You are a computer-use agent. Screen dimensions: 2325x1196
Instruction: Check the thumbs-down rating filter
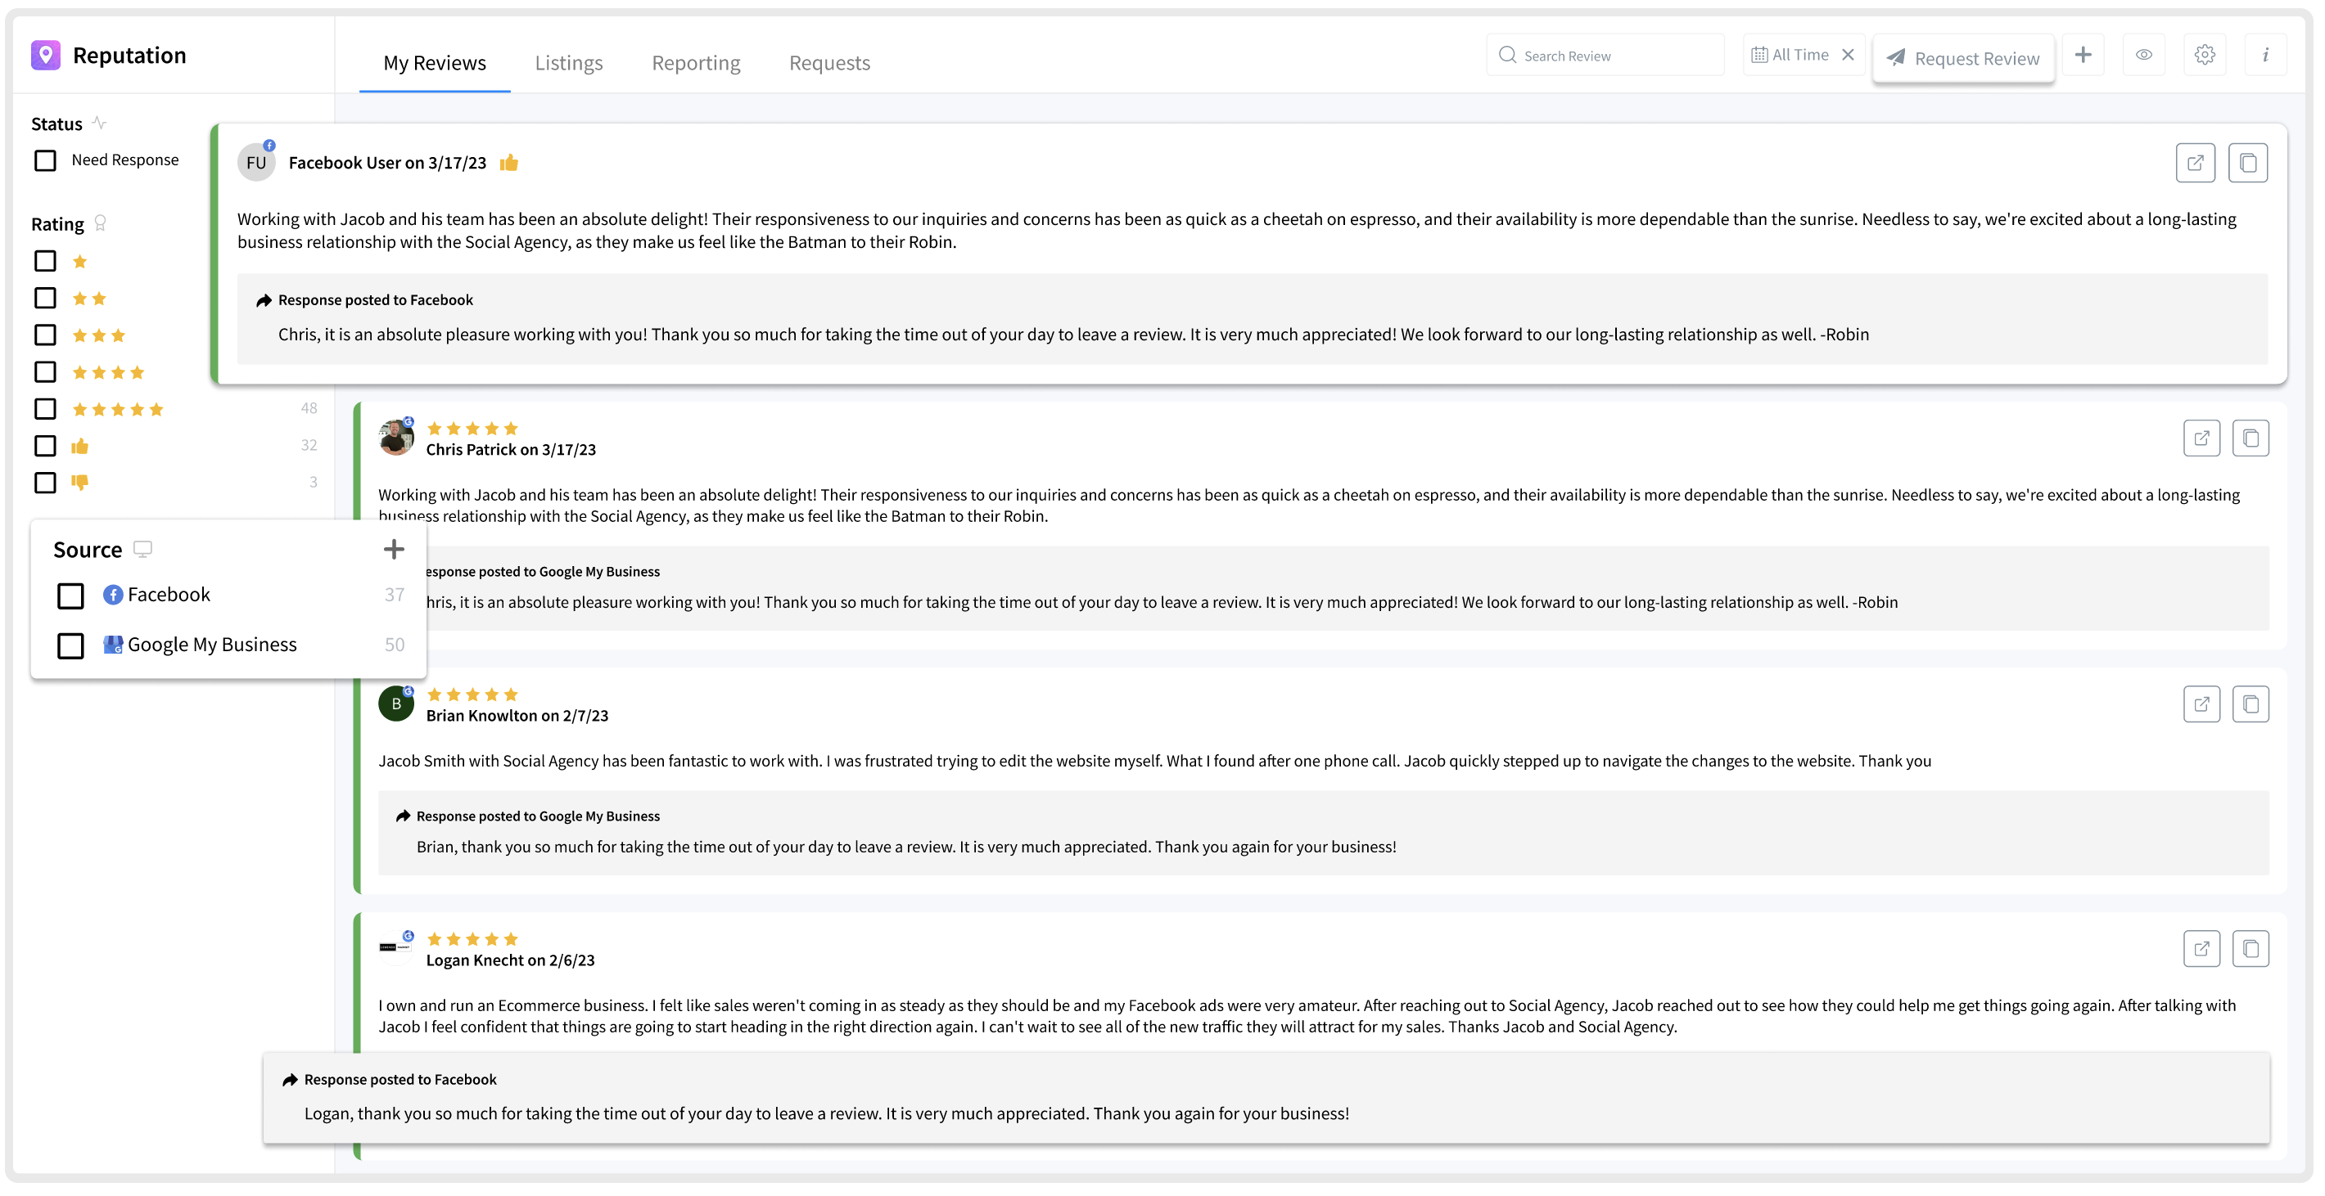[x=45, y=483]
